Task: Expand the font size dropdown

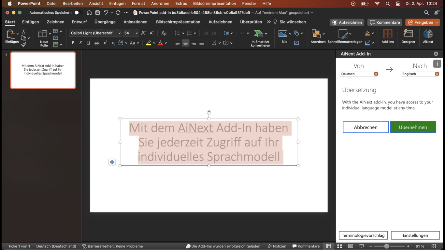Action: 136,33
